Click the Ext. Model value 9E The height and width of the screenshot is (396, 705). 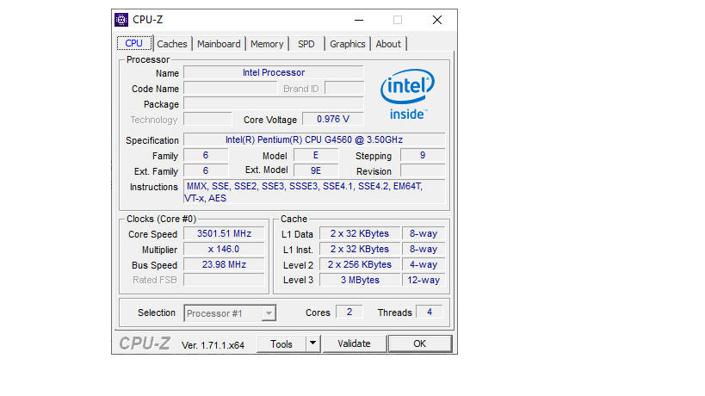pyautogui.click(x=316, y=170)
